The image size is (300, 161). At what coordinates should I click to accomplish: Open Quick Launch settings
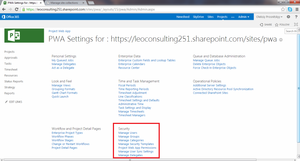tap(60, 97)
